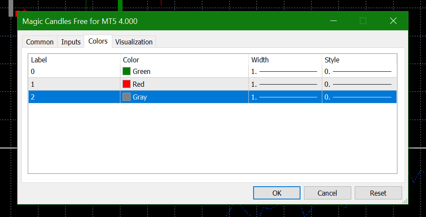
Task: Select the Gray color name text
Action: pyautogui.click(x=140, y=97)
